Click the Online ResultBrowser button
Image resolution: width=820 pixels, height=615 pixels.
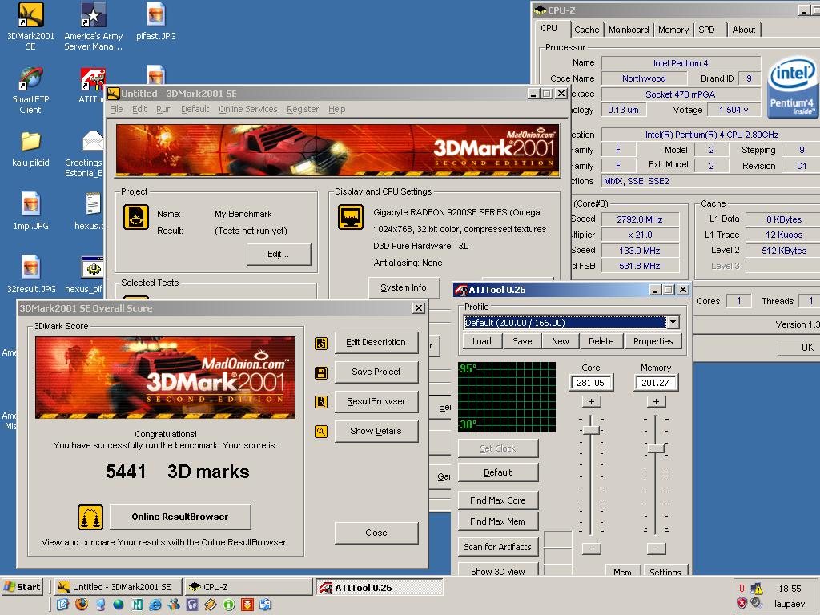tap(180, 517)
